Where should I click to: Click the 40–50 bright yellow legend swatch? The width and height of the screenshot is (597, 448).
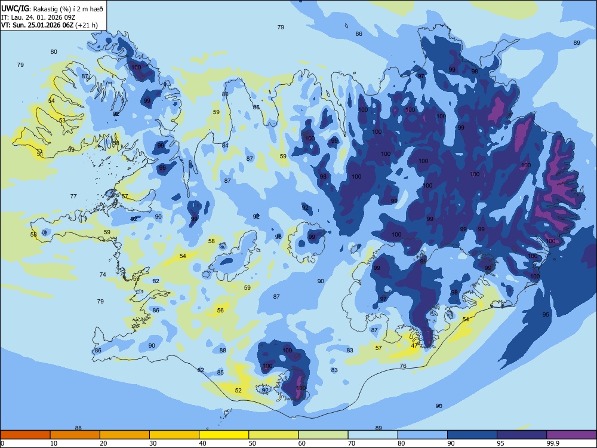(x=224, y=435)
